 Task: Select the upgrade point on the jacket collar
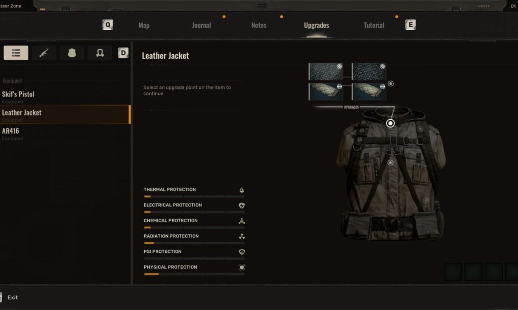pos(391,123)
